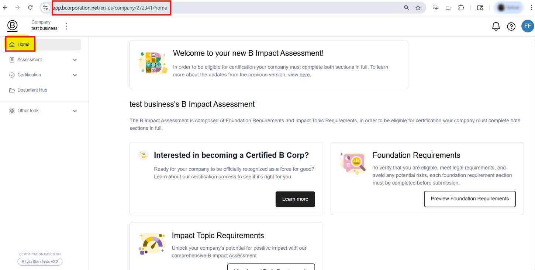The width and height of the screenshot is (535, 270).
Task: Open notifications bell icon
Action: coord(496,26)
